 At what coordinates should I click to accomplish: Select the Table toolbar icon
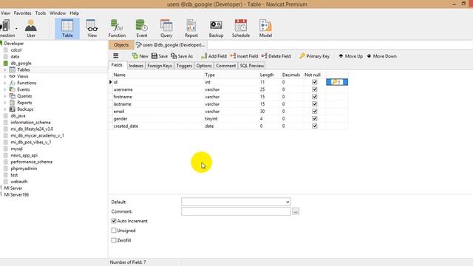click(x=67, y=28)
